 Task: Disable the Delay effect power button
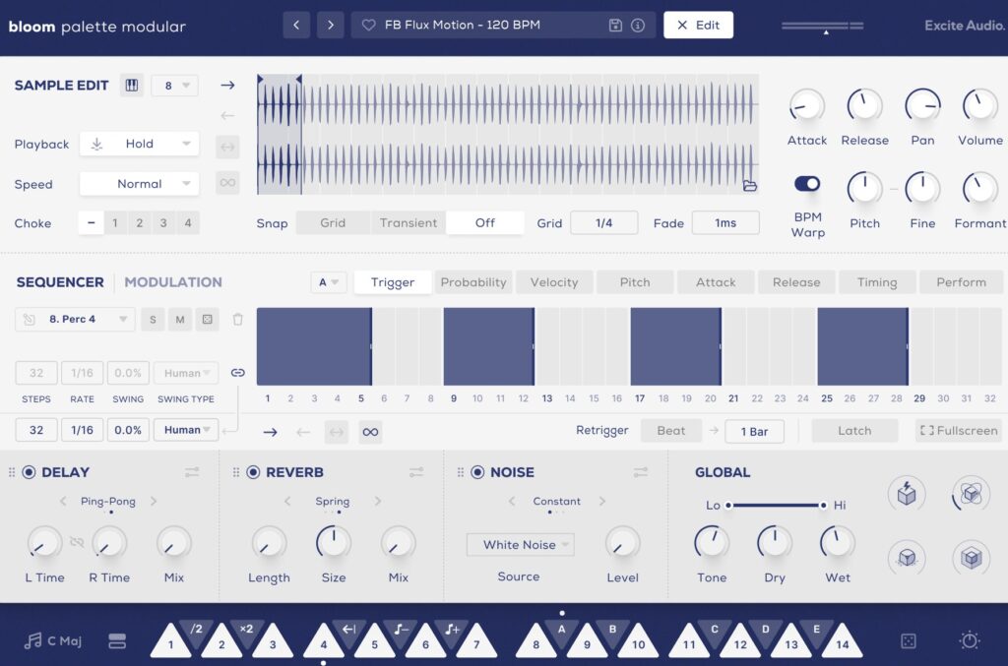click(29, 472)
